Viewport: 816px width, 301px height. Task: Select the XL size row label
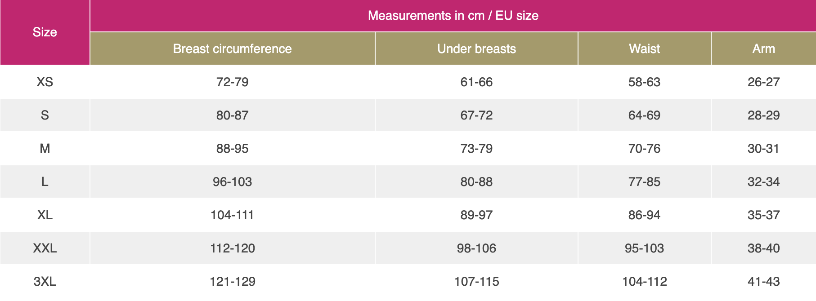coord(45,215)
